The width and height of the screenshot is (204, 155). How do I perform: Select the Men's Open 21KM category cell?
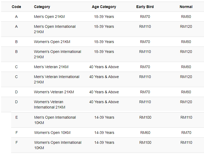[49, 17]
